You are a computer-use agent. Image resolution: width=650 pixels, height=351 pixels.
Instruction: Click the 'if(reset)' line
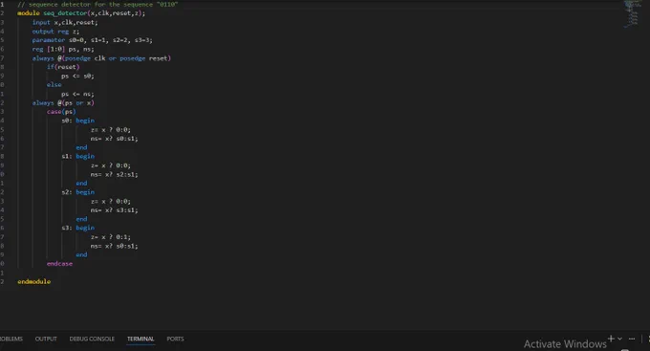point(63,67)
